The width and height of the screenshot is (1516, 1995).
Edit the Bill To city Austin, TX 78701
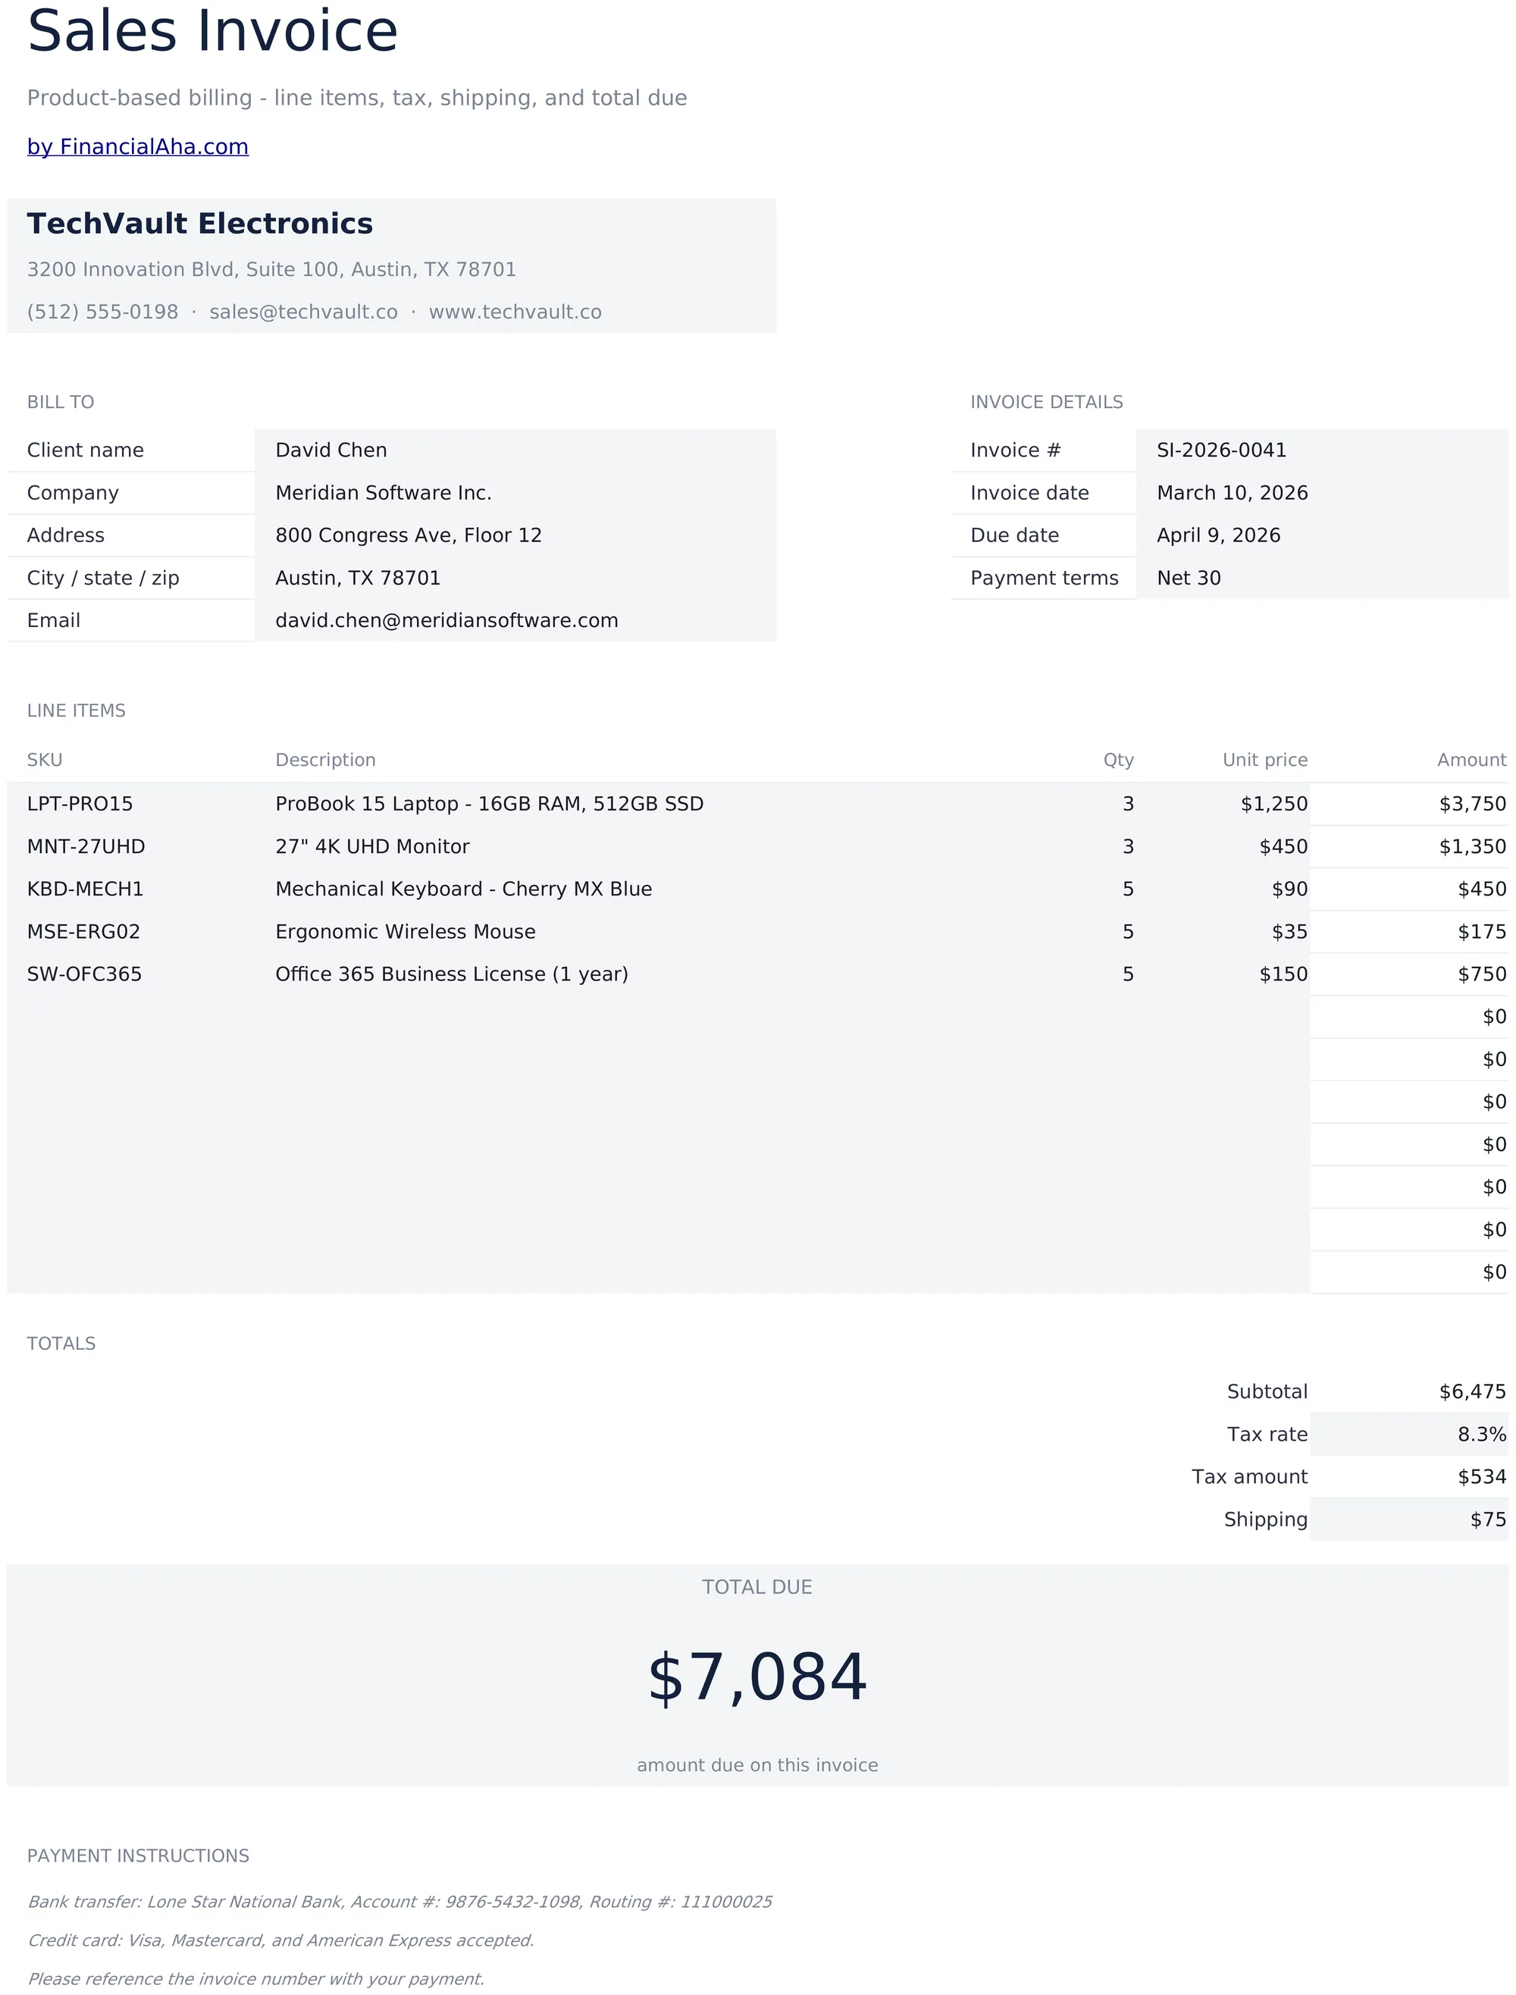pyautogui.click(x=515, y=578)
